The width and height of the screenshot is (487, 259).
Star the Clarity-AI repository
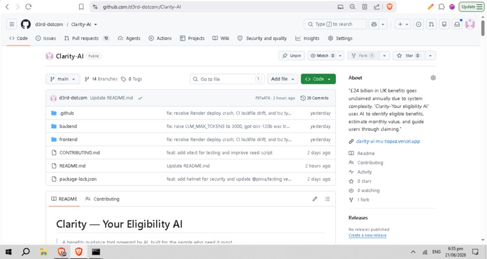(408, 56)
